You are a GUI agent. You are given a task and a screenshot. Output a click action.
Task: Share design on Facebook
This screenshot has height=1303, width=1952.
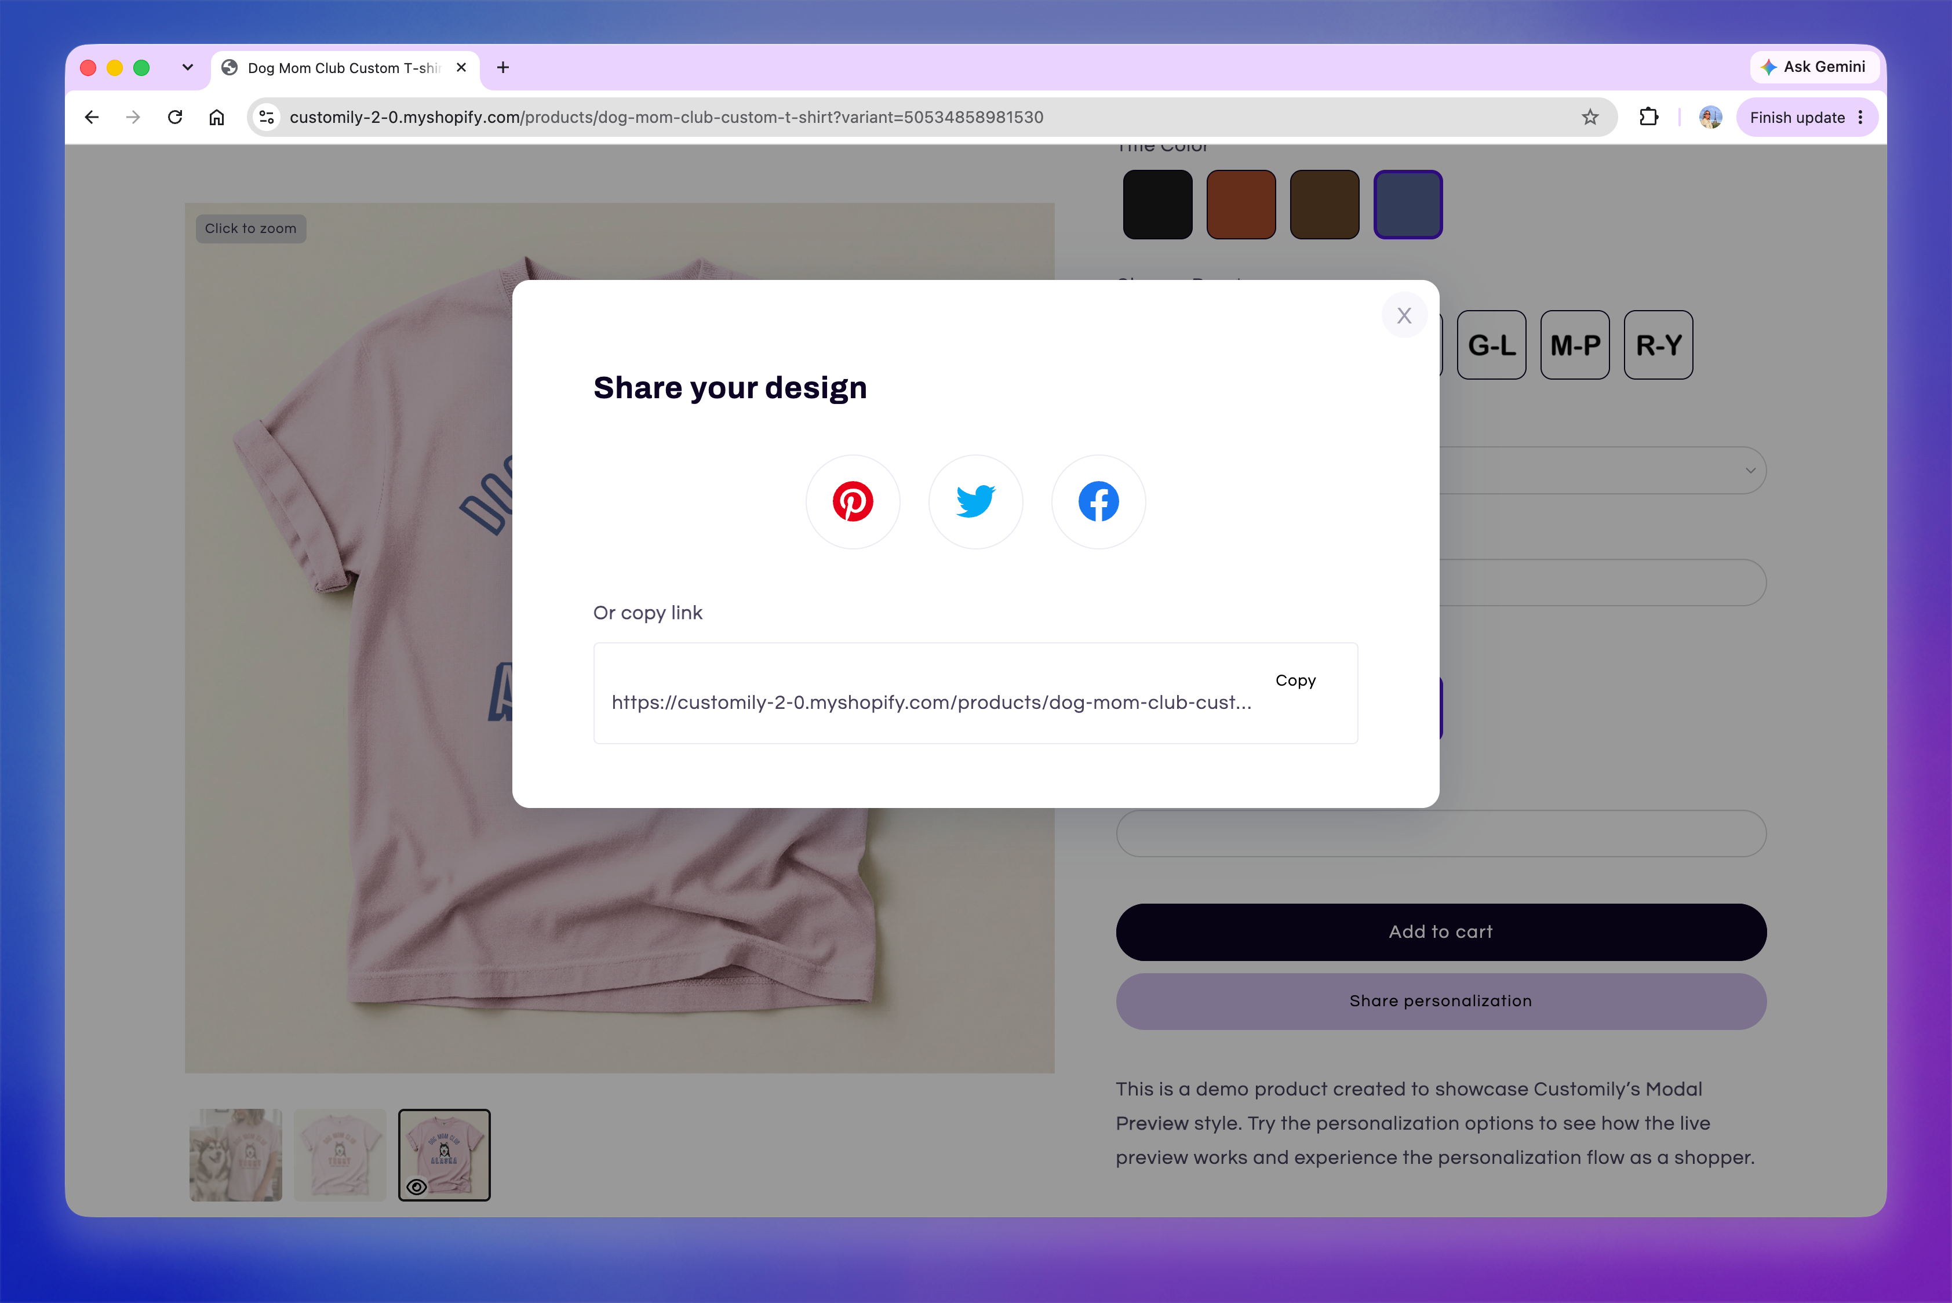pyautogui.click(x=1098, y=502)
